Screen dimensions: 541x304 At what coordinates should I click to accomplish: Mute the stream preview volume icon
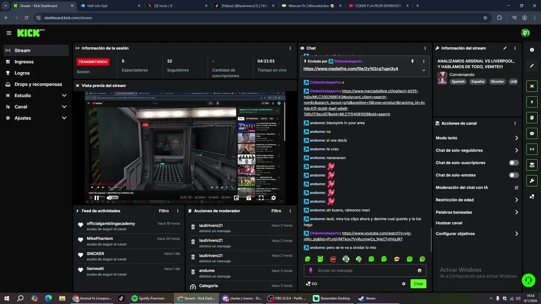[109, 198]
